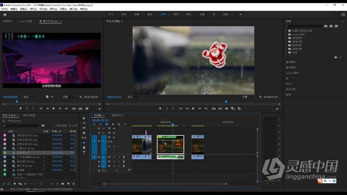Click Export Frame camera in Source monitor
The width and height of the screenshot is (347, 195).
point(87,109)
